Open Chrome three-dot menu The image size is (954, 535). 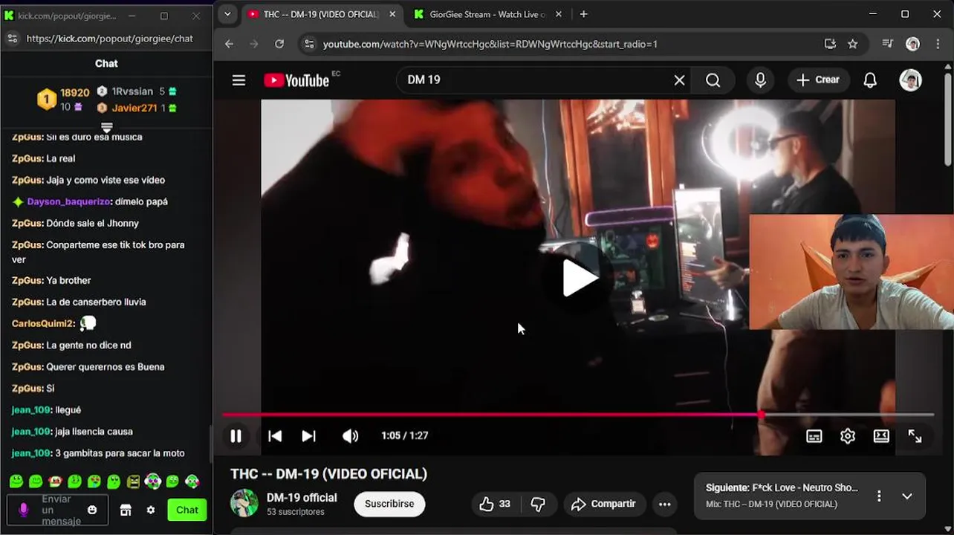pyautogui.click(x=937, y=44)
